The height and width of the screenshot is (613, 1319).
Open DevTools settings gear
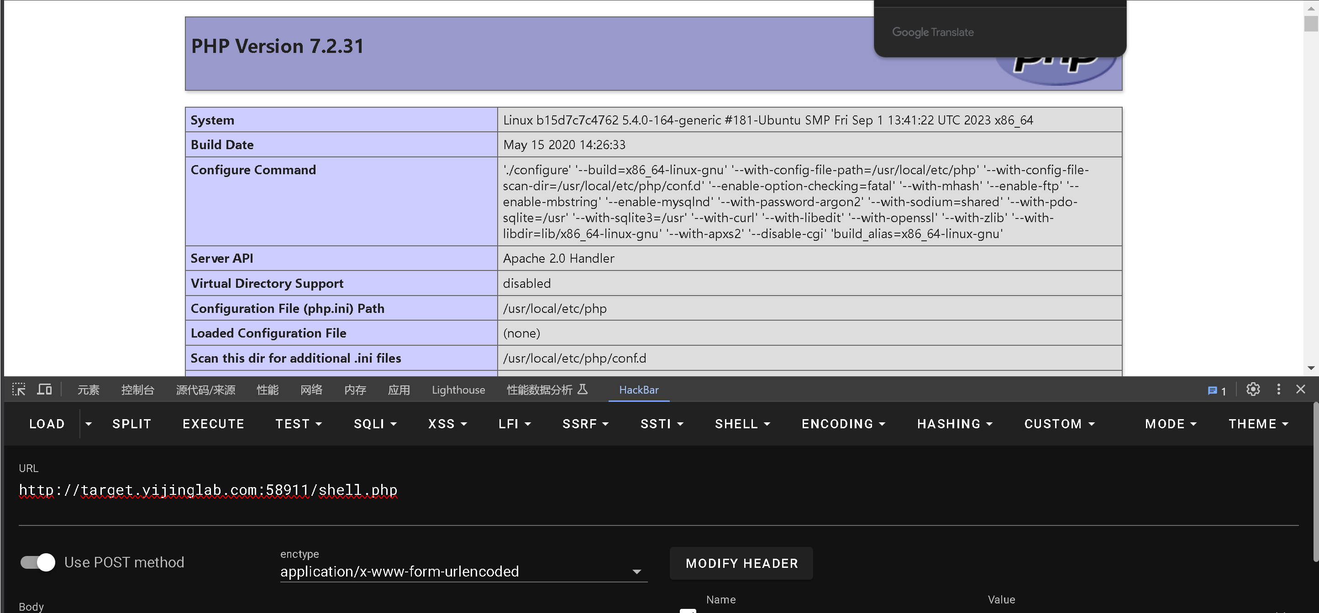click(x=1252, y=390)
